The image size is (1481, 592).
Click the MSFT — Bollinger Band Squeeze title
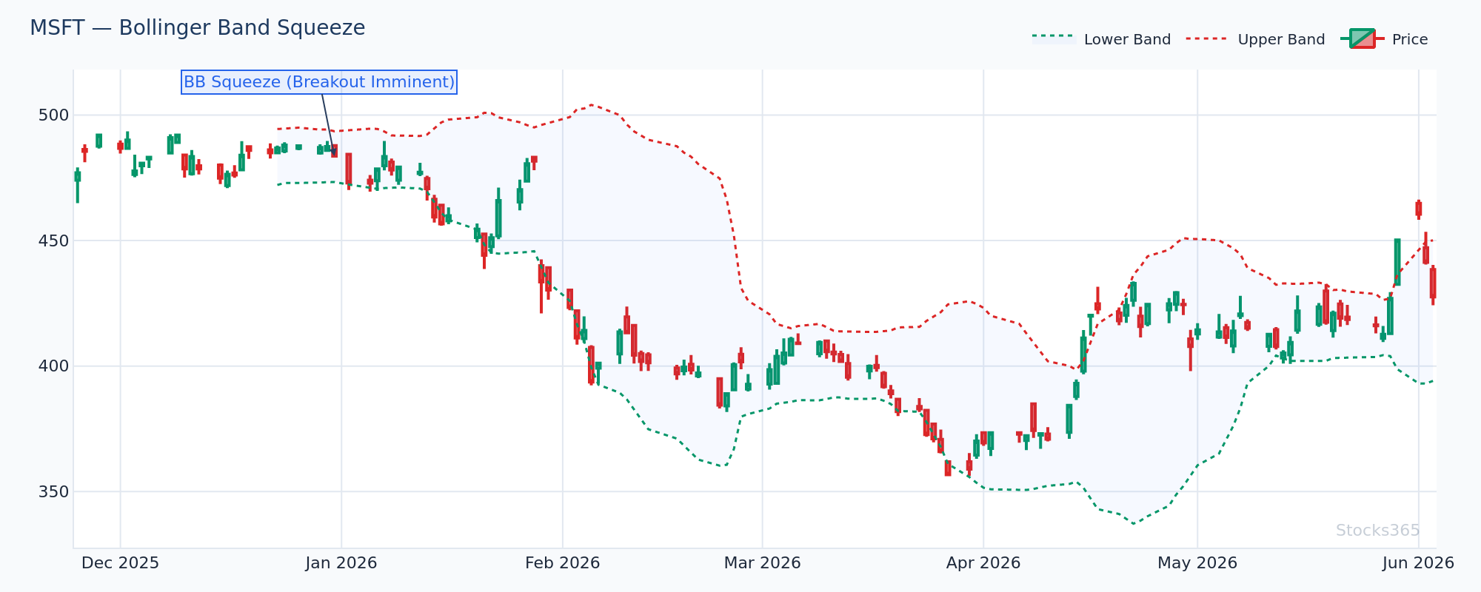point(197,28)
